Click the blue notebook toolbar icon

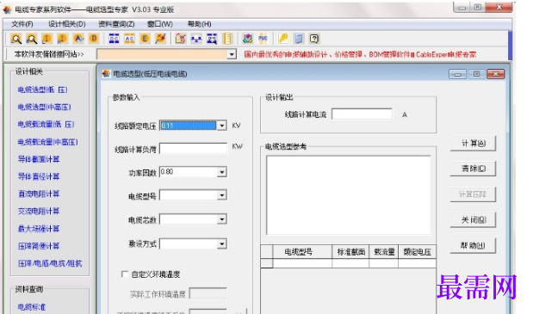pos(299,39)
